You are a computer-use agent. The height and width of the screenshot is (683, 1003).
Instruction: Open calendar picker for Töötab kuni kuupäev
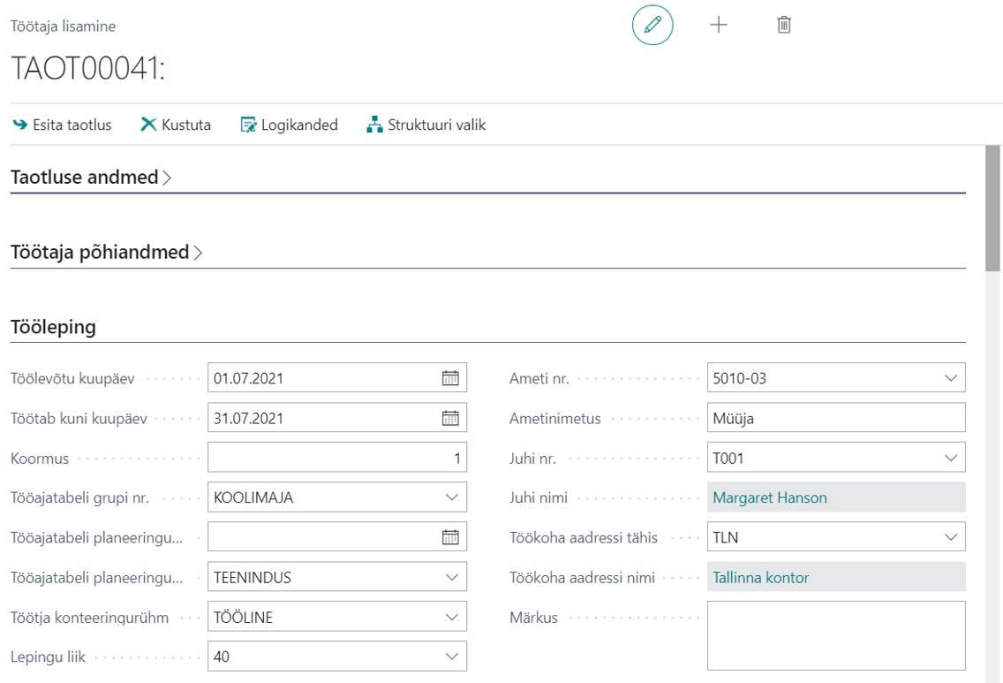(x=450, y=418)
